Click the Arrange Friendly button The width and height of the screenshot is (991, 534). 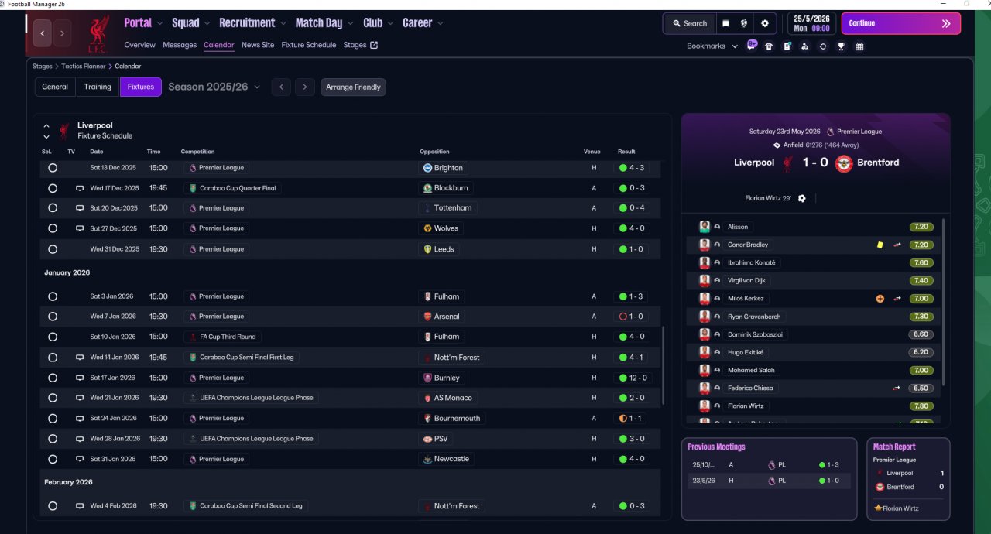[353, 87]
